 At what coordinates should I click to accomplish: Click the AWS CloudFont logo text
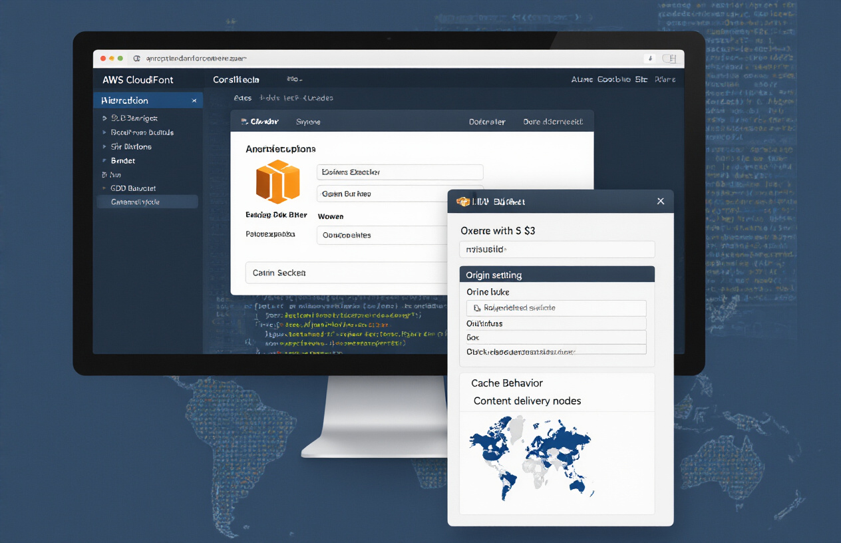[138, 79]
